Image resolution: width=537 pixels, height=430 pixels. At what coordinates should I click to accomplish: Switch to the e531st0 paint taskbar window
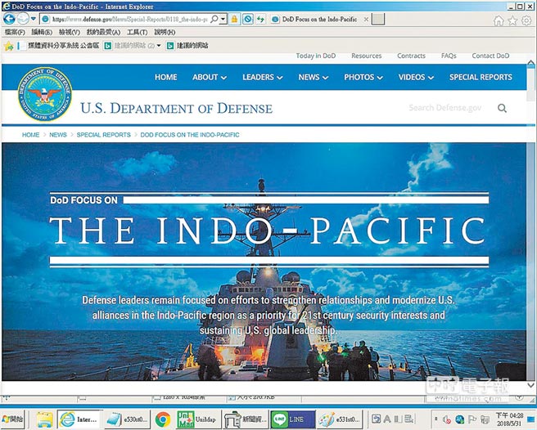(x=340, y=419)
